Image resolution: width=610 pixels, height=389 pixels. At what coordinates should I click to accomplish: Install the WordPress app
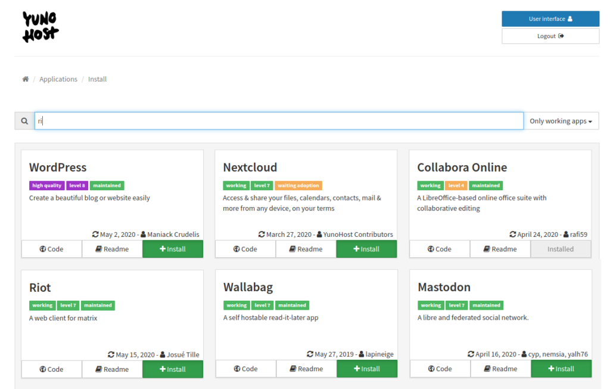click(x=173, y=249)
